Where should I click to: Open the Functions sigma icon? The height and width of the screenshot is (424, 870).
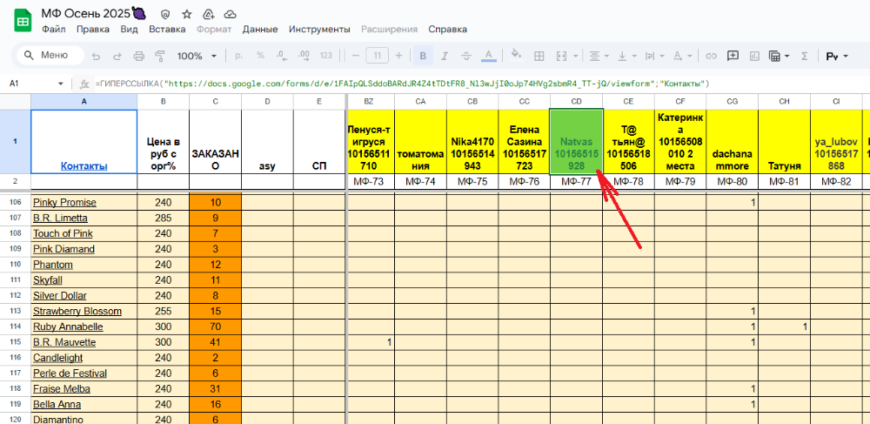[x=804, y=56]
